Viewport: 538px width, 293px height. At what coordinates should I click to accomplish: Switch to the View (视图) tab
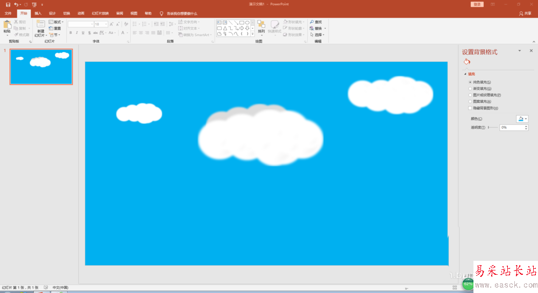pyautogui.click(x=134, y=14)
